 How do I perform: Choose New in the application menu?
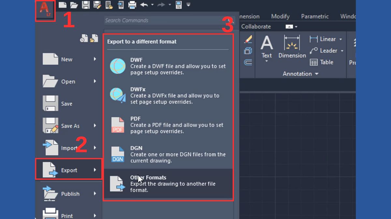[69, 59]
